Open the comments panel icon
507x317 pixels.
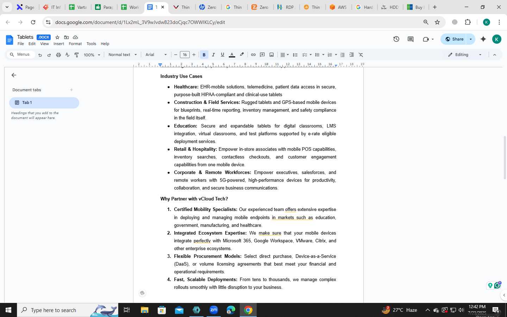411,39
